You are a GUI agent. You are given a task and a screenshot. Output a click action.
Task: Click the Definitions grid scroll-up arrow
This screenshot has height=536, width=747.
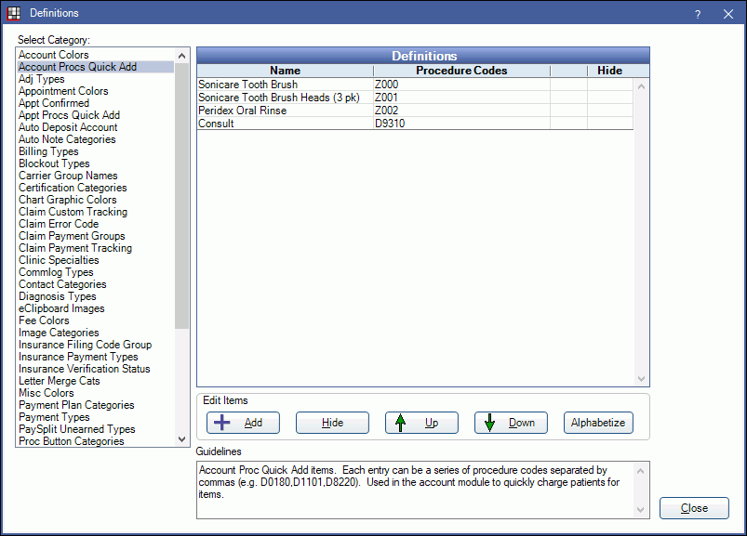[x=641, y=86]
